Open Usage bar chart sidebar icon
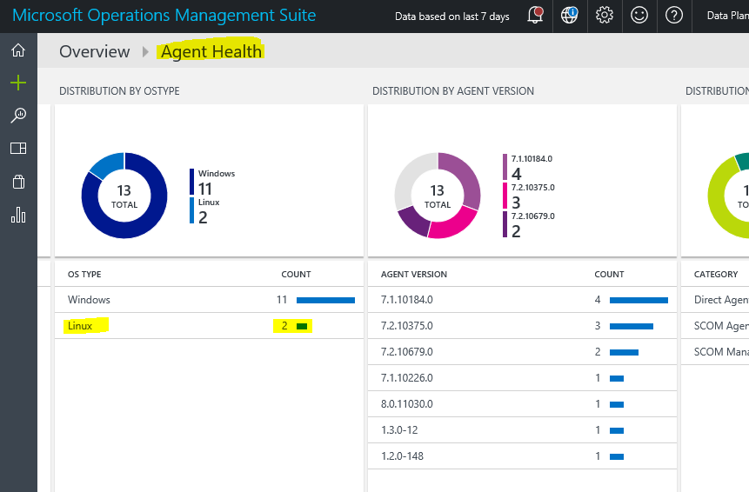 click(18, 215)
